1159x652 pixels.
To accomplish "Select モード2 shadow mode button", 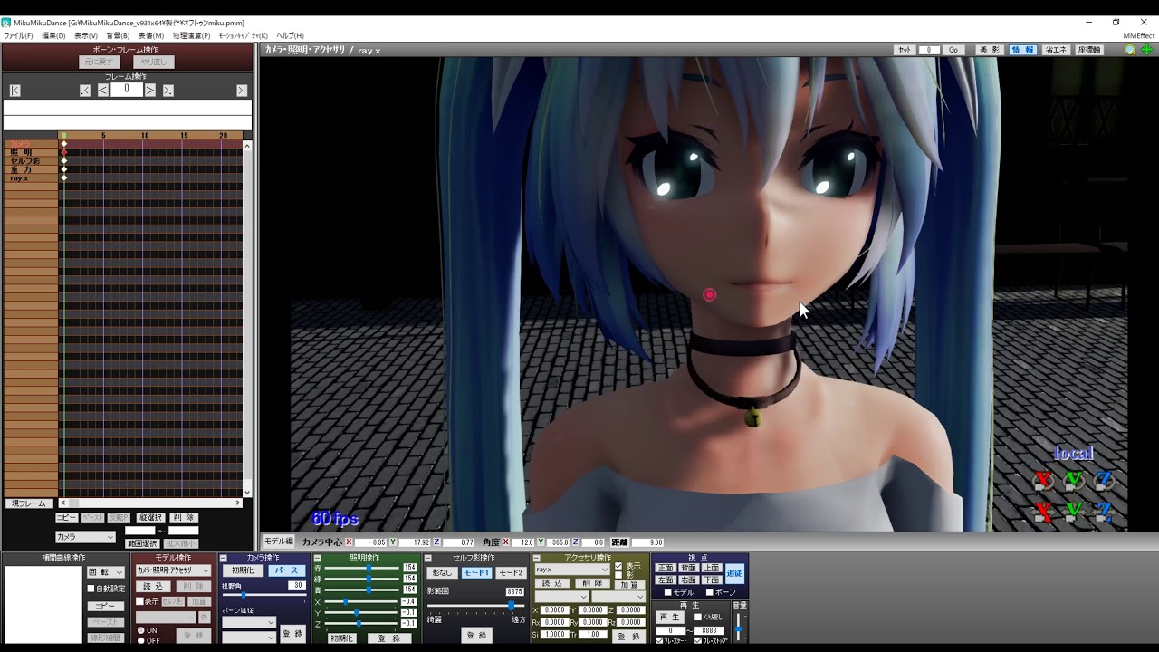I will 511,572.
